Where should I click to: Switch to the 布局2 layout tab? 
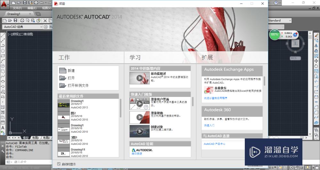point(46,138)
